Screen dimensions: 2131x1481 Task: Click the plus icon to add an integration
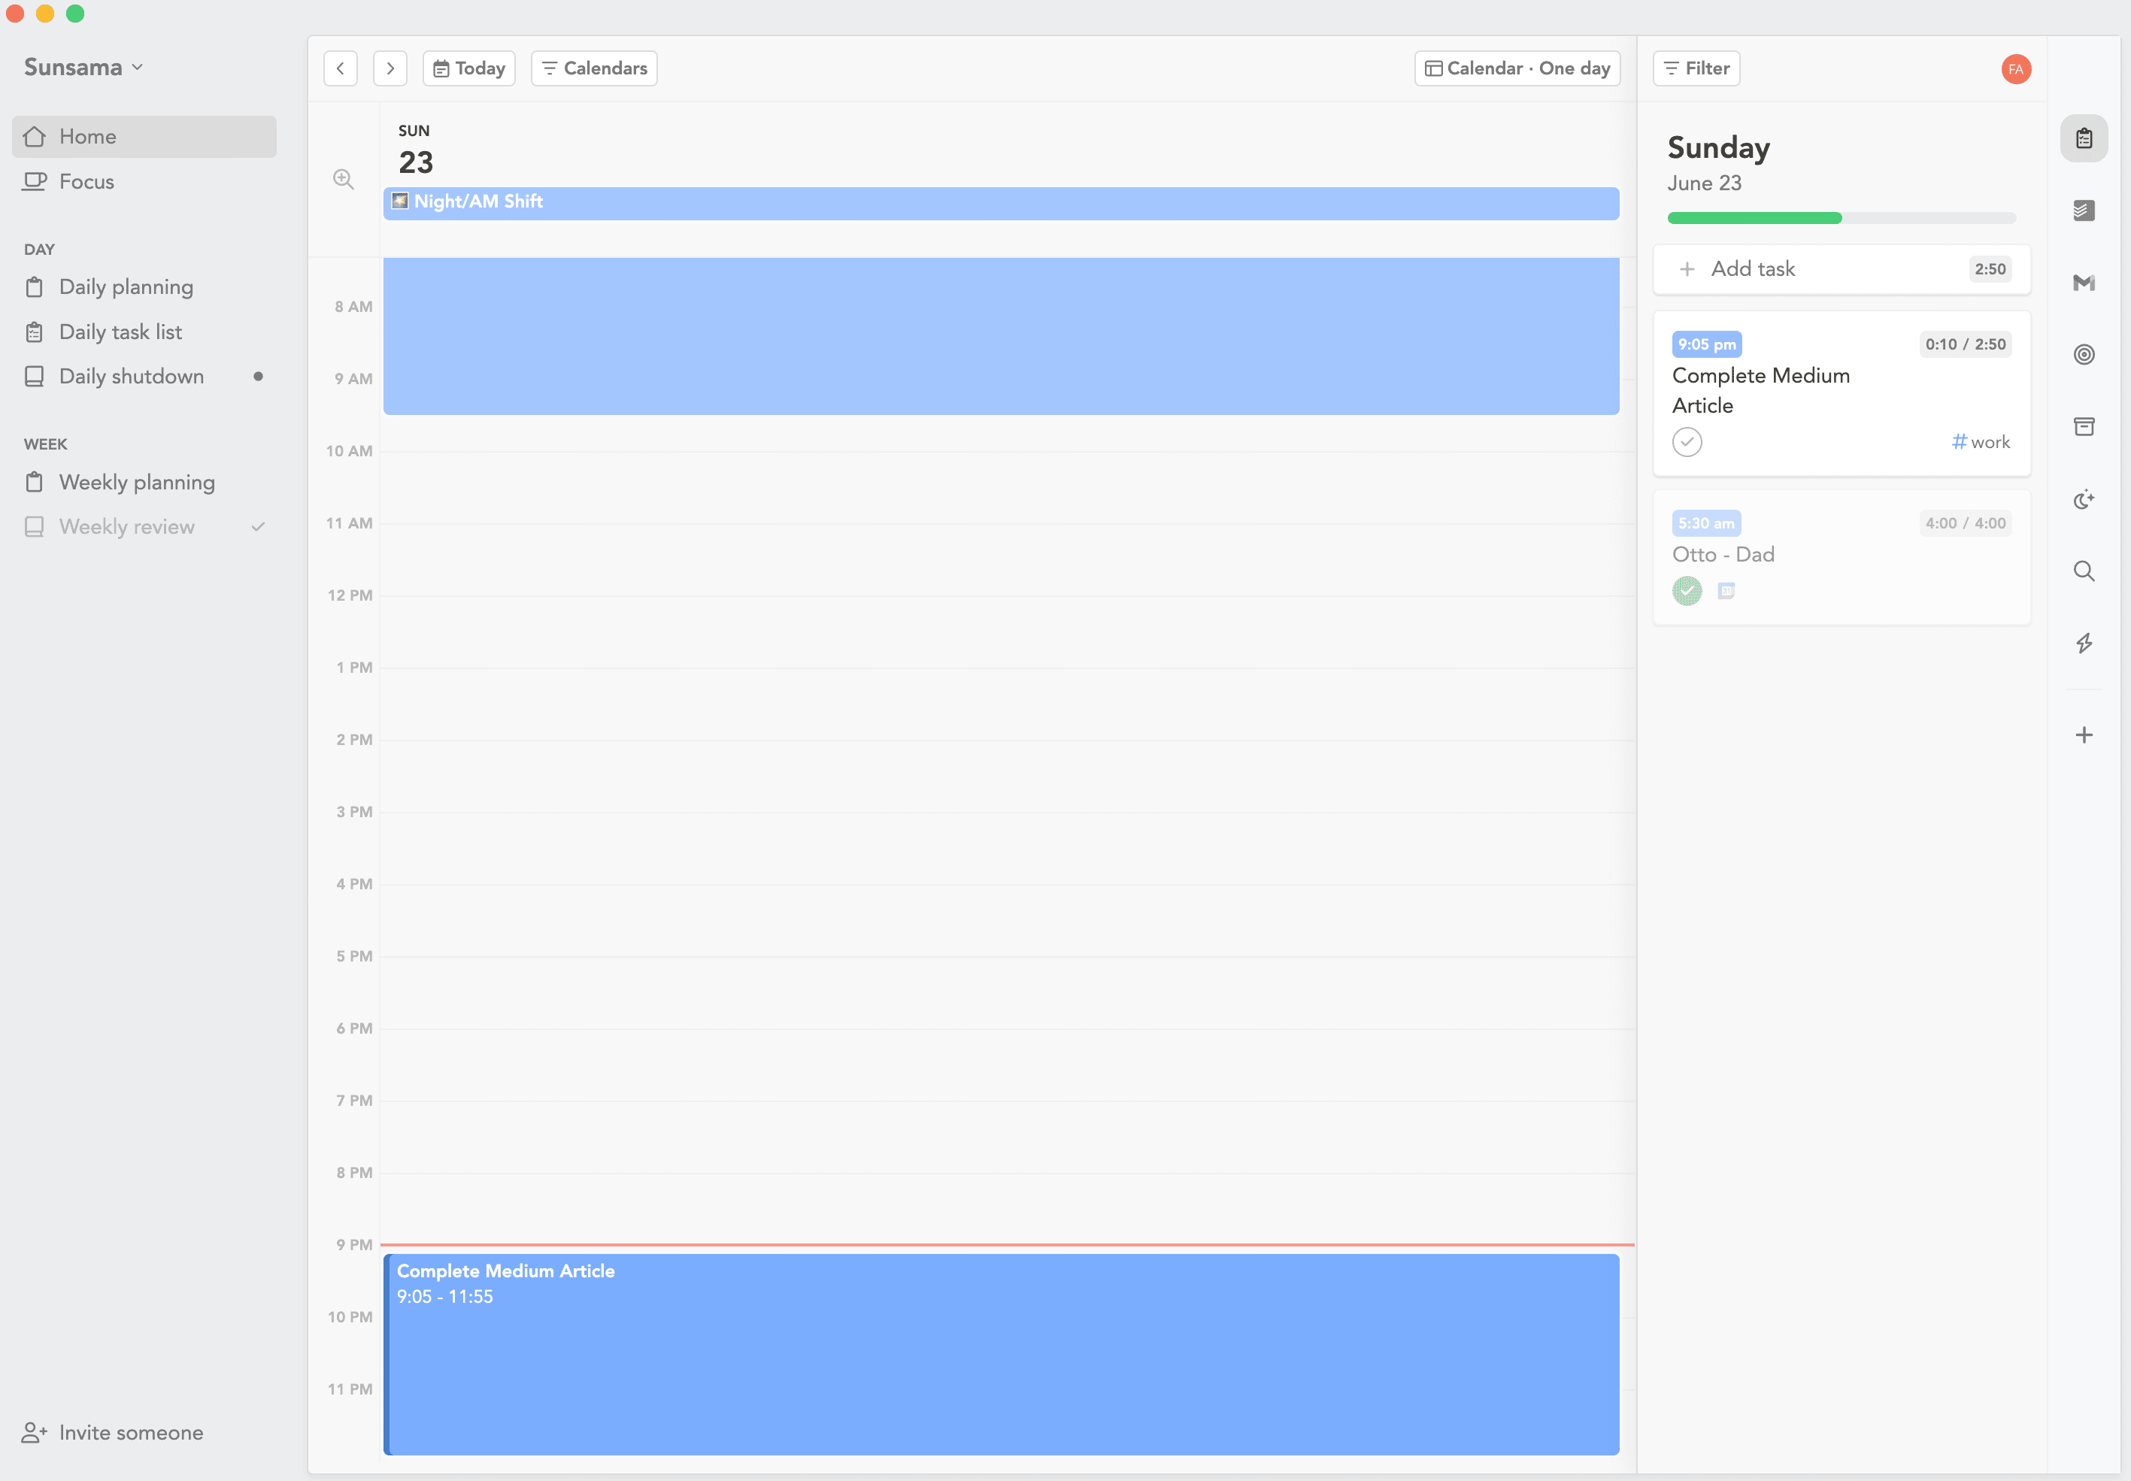pyautogui.click(x=2084, y=734)
